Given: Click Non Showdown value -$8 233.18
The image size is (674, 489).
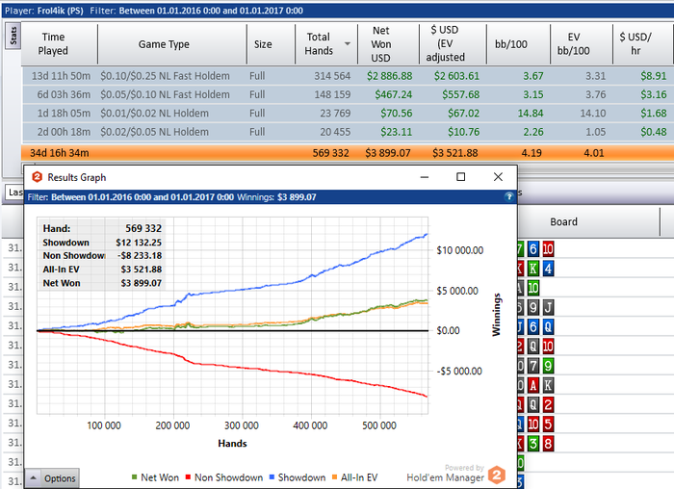Looking at the screenshot, I should pos(140,256).
